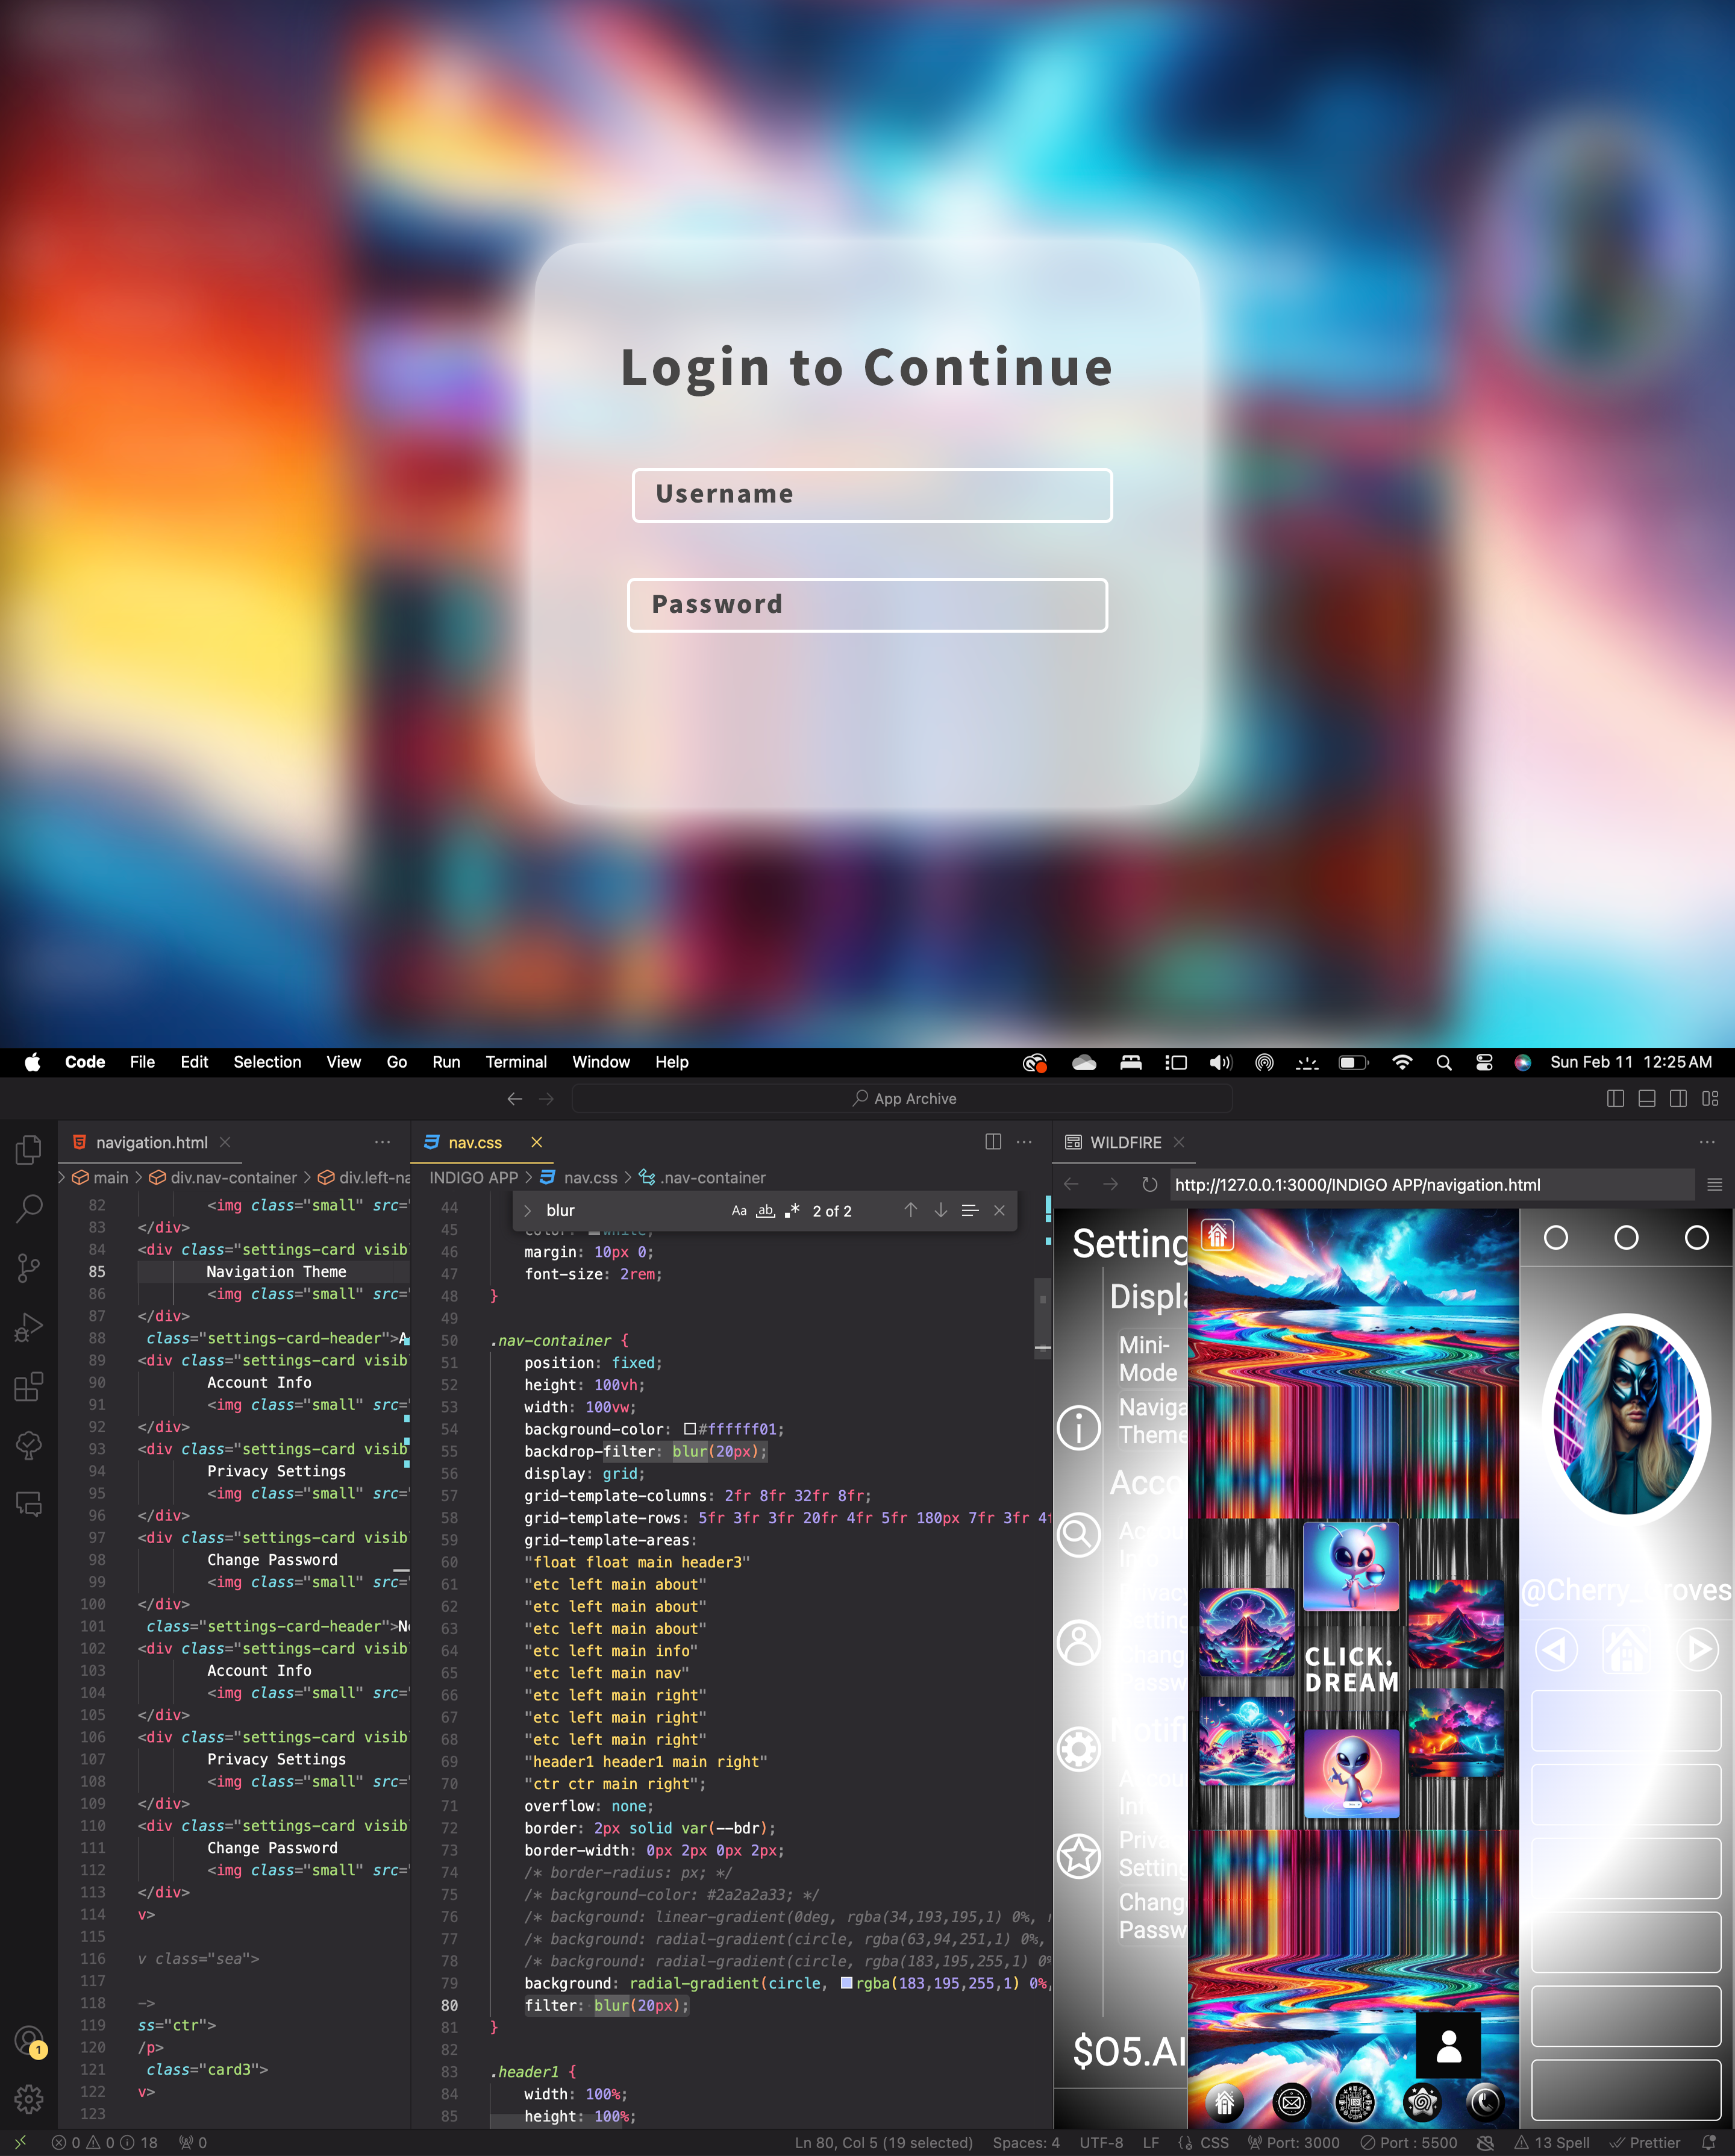
Task: Switch to the navigation.html tab
Action: pos(151,1142)
